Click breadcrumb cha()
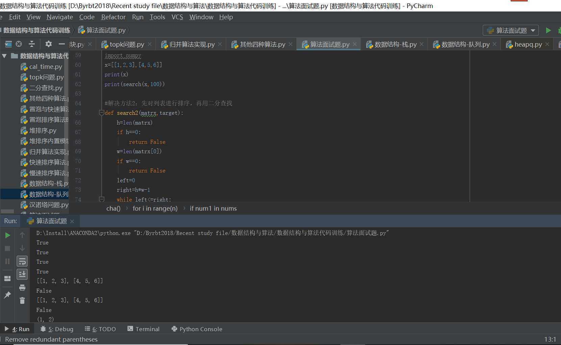The image size is (561, 345). pyautogui.click(x=113, y=208)
